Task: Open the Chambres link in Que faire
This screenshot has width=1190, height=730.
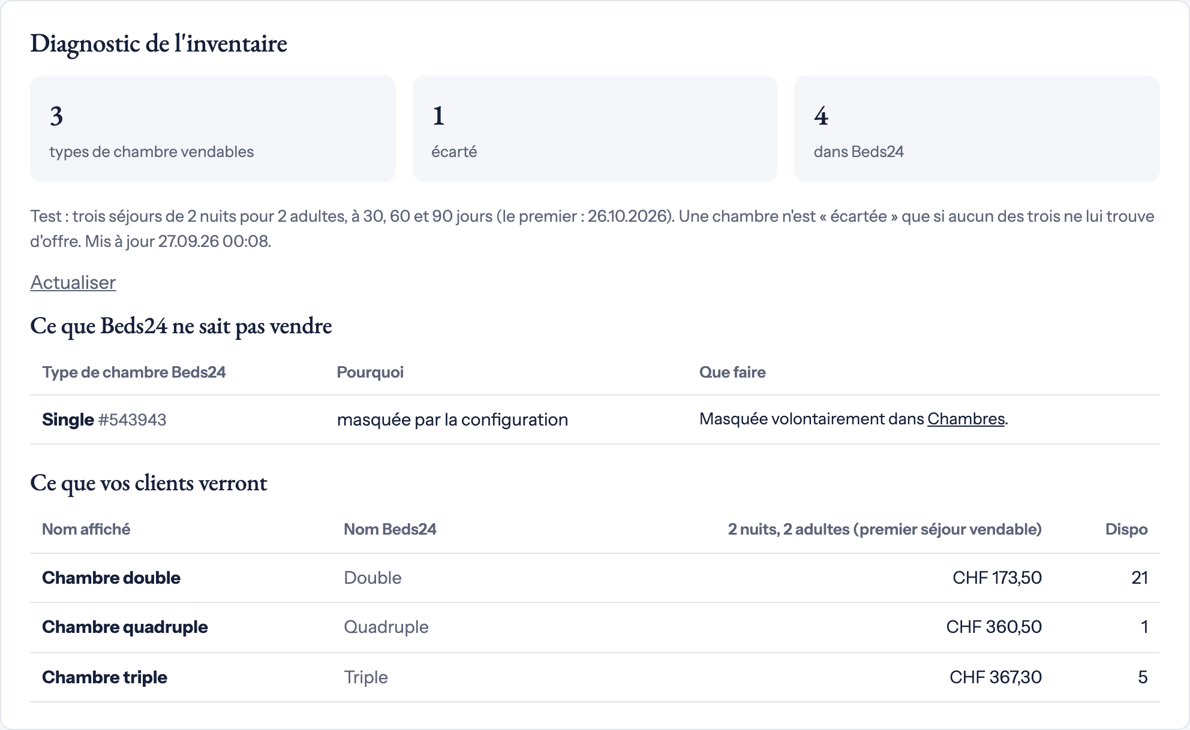Action: click(966, 419)
